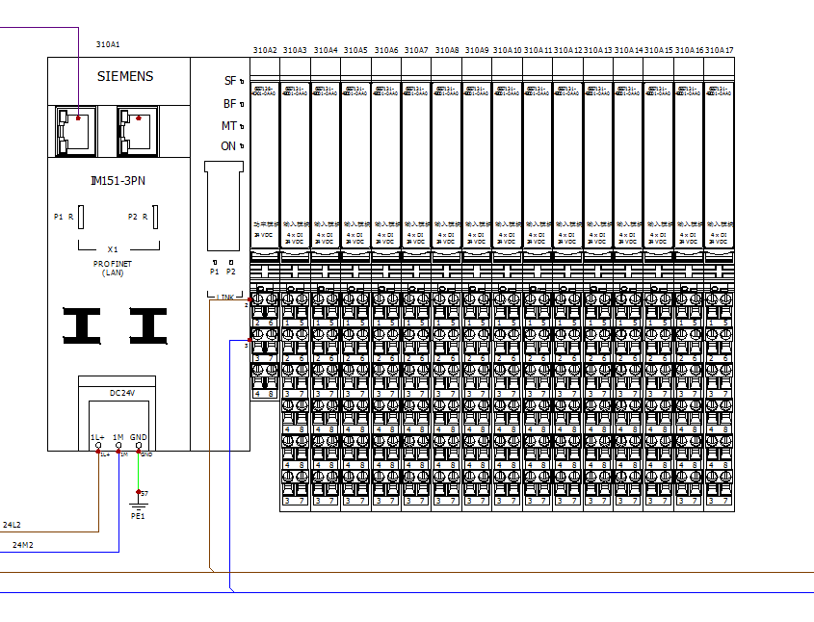Select the red connection point above PE1
Viewport: 814px width, 622px height.
[x=139, y=492]
